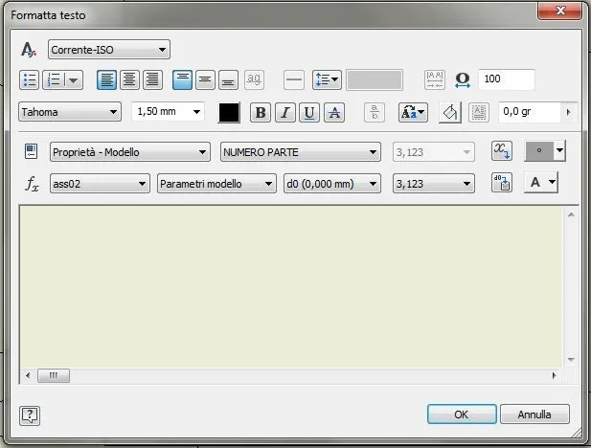Click the property type icon
Screen dimensions: 591x448
click(x=31, y=151)
